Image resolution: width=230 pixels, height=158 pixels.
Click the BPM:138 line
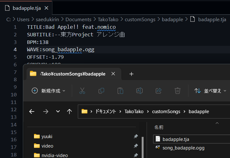point(38,42)
